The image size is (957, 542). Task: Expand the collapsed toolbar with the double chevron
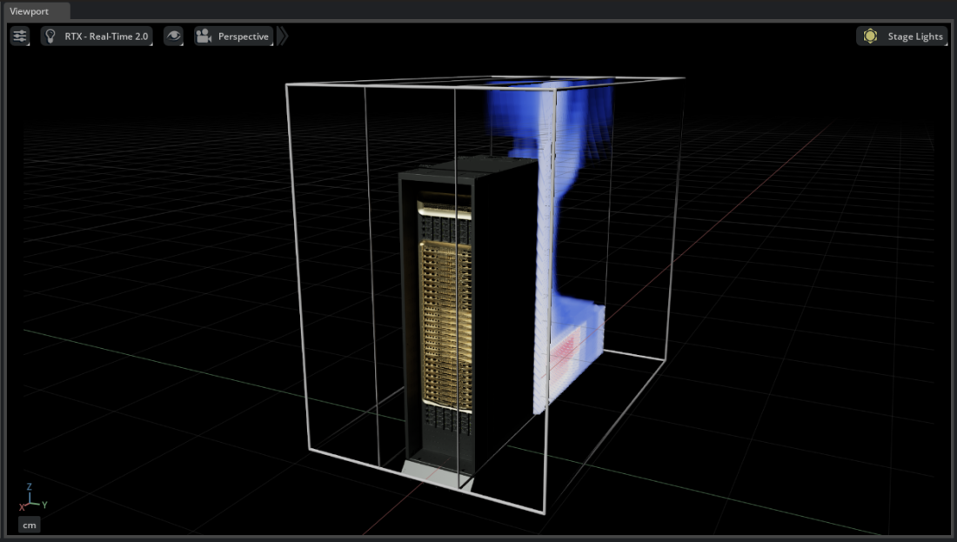click(283, 36)
